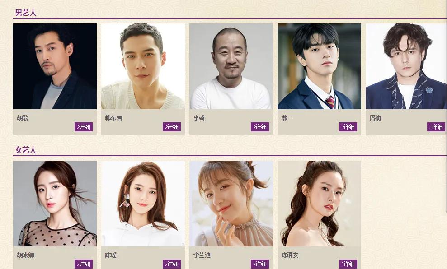Click 详细 button under 李兰迪
The width and height of the screenshot is (447, 269).
click(x=260, y=264)
